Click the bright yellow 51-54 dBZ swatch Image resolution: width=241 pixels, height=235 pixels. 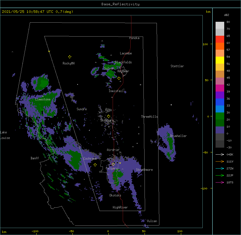[220, 60]
